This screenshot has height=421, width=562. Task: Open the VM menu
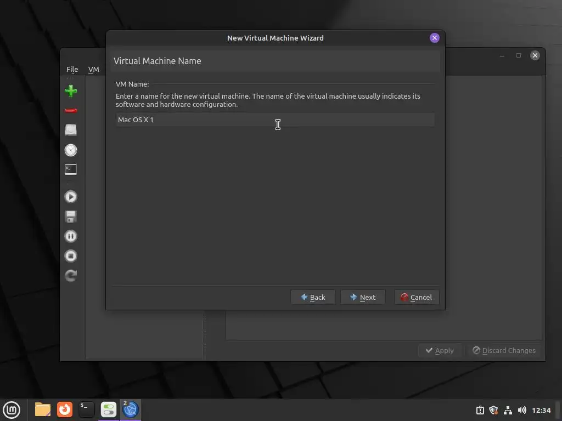point(93,70)
